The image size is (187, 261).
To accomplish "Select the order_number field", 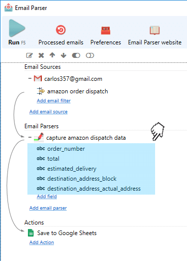I will [x=66, y=149].
